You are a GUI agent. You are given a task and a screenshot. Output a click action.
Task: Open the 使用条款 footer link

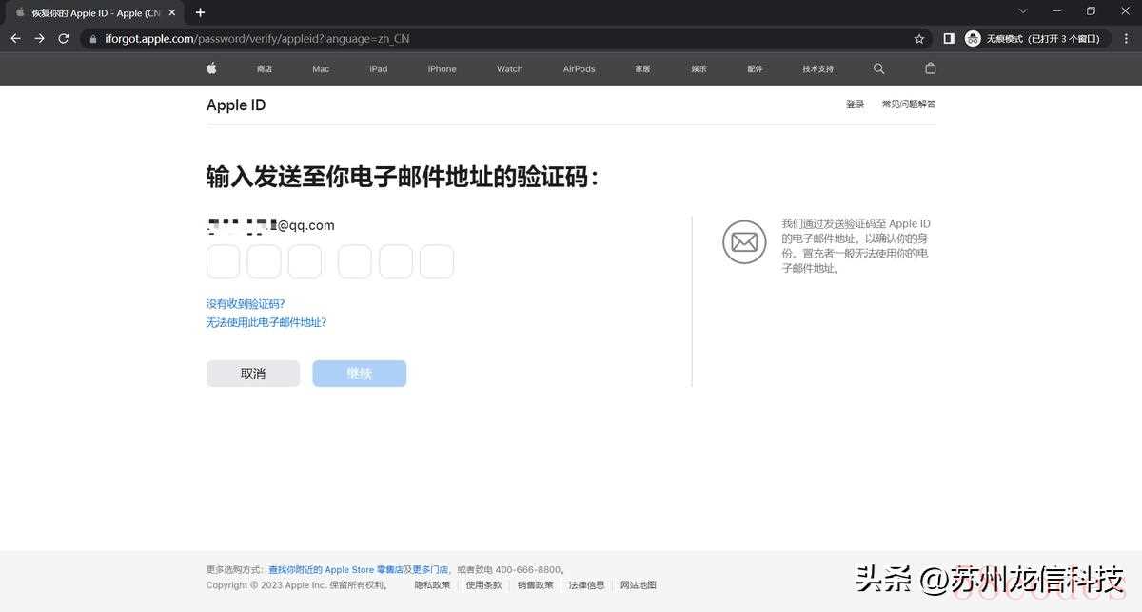(484, 585)
